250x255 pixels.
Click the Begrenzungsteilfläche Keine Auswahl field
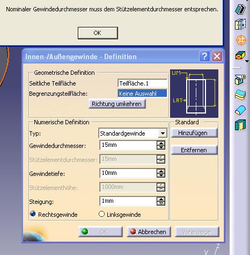(x=142, y=94)
